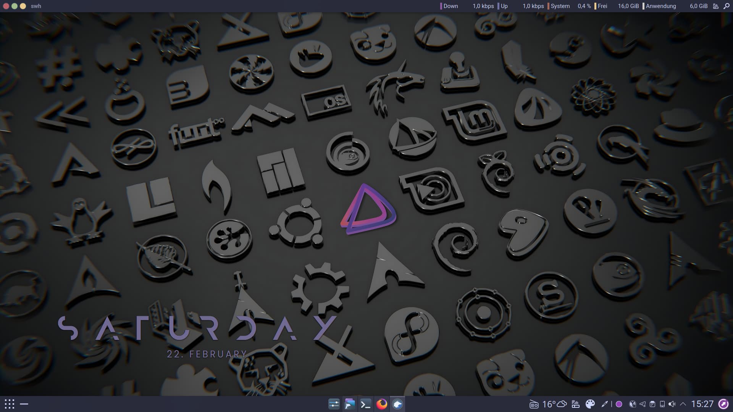Click the SATURDAY day widget text

(197, 328)
